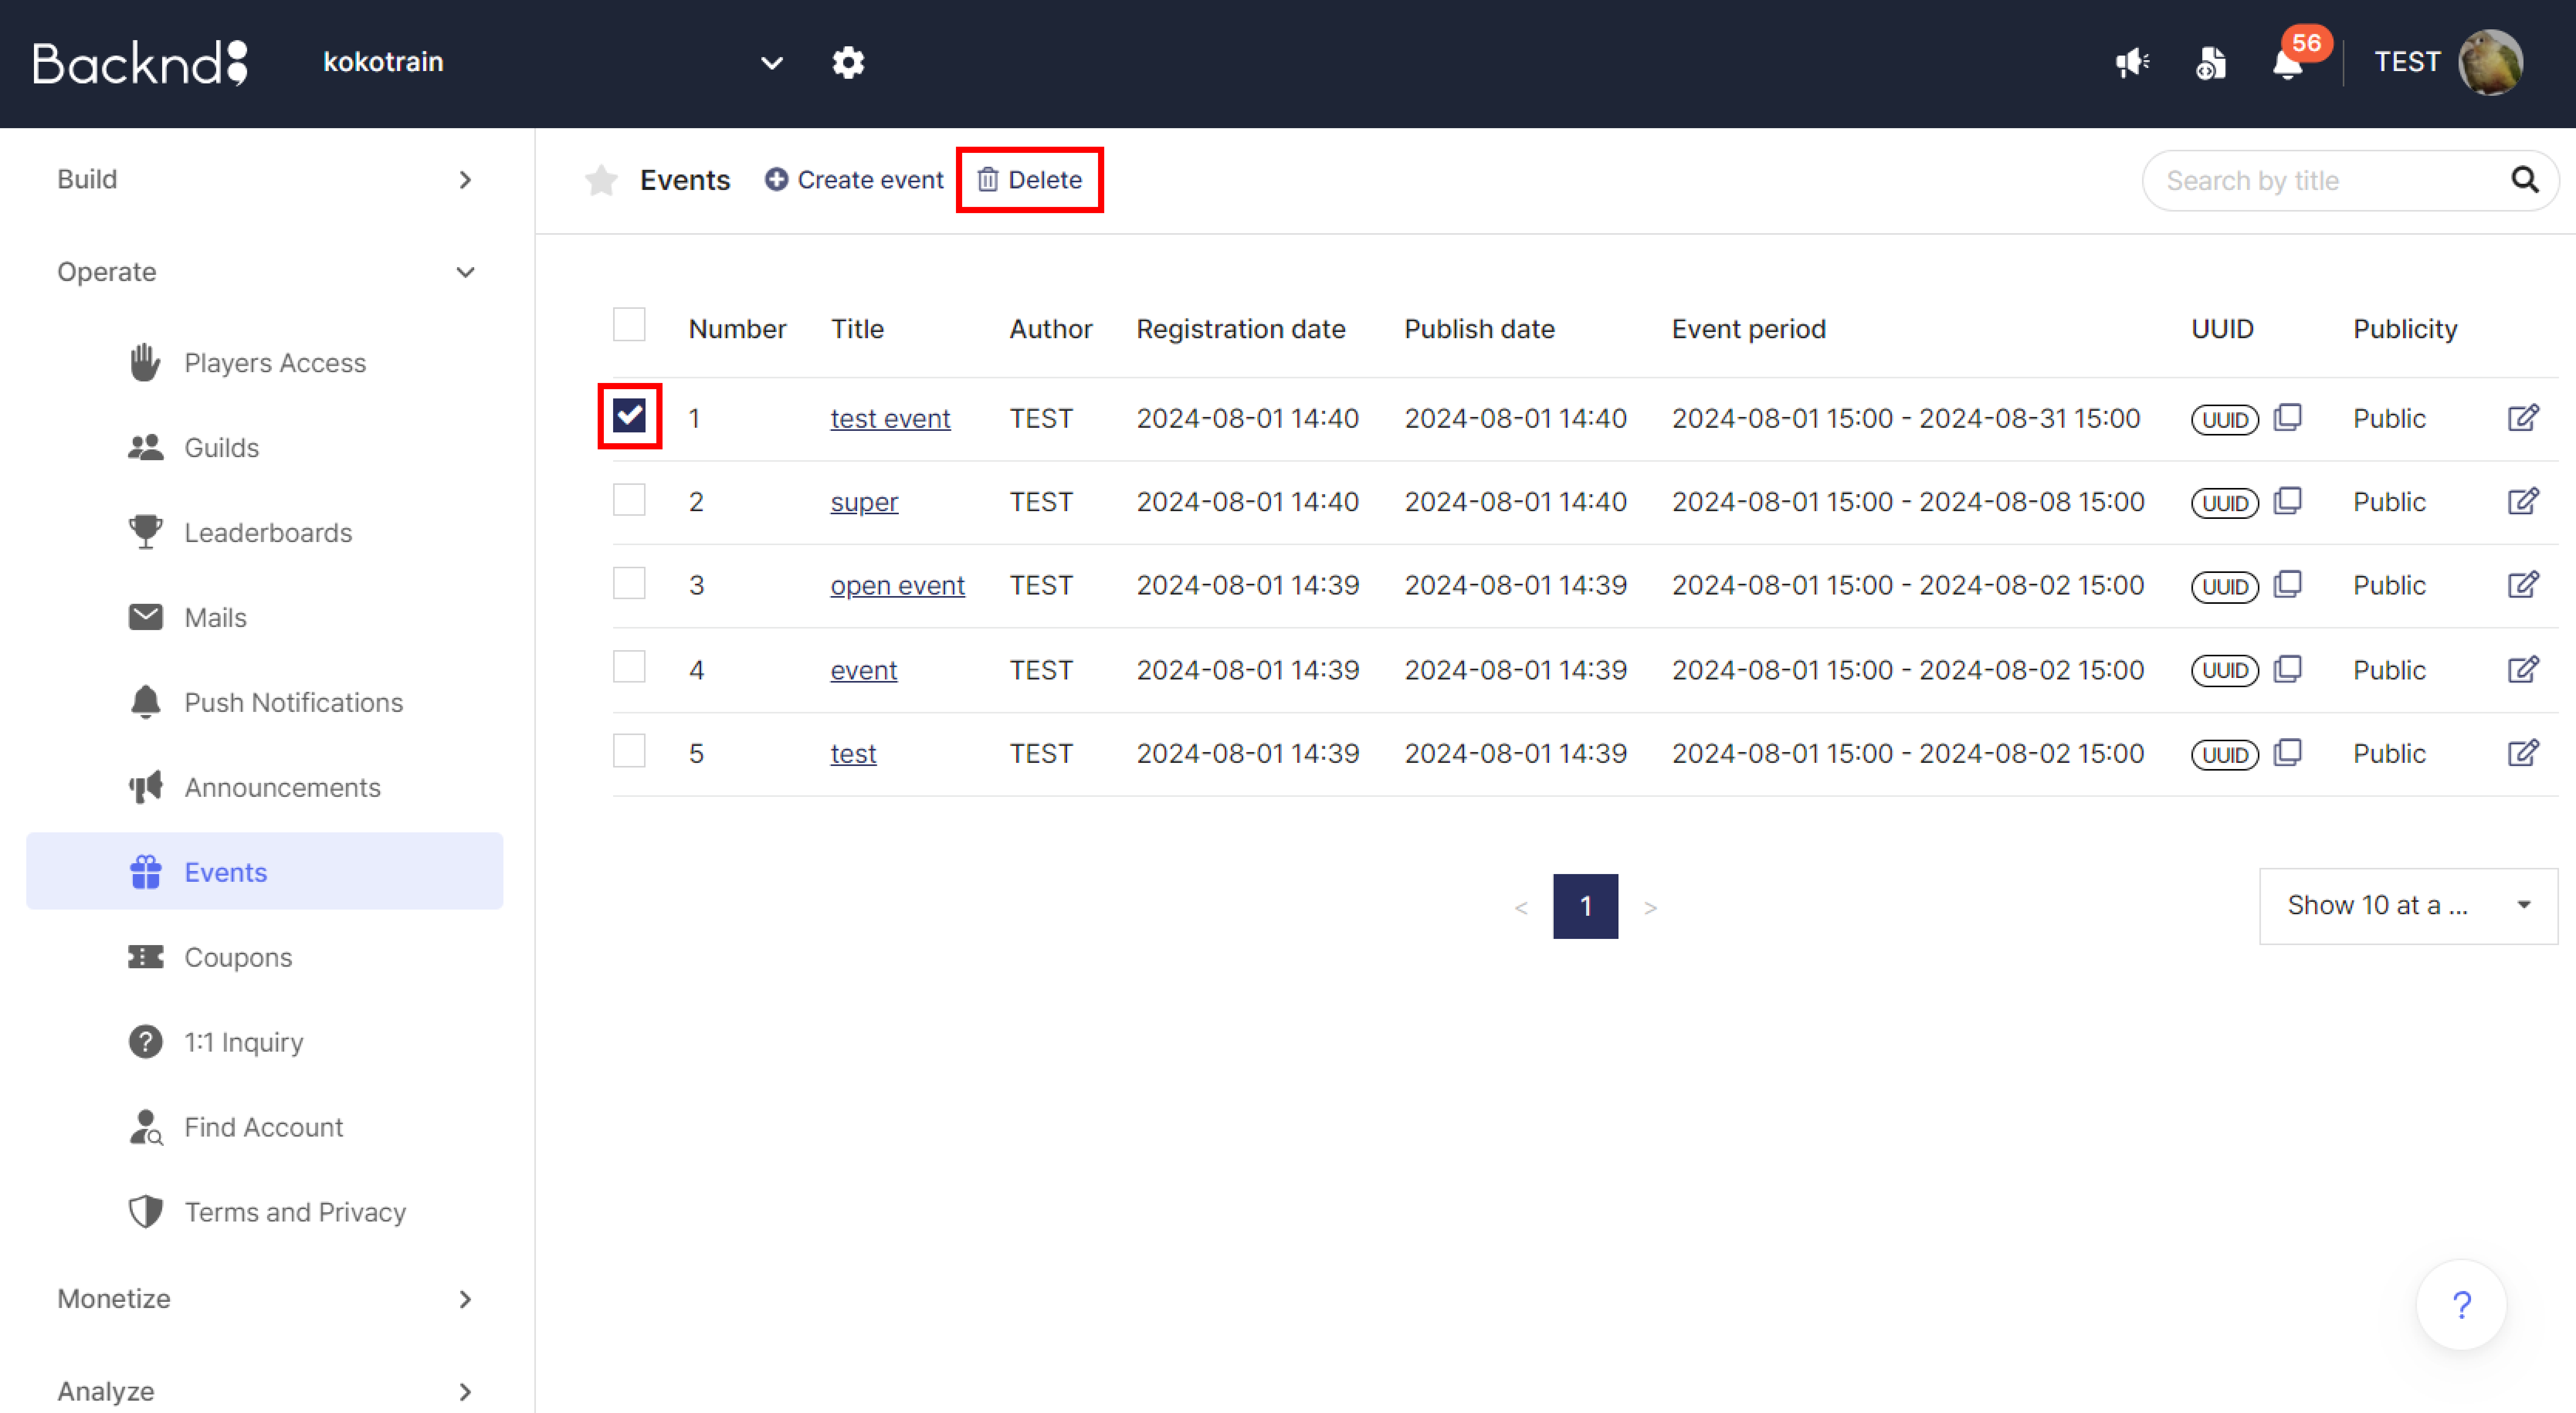This screenshot has height=1413, width=2576.
Task: Favorite the Events page star icon
Action: point(601,180)
